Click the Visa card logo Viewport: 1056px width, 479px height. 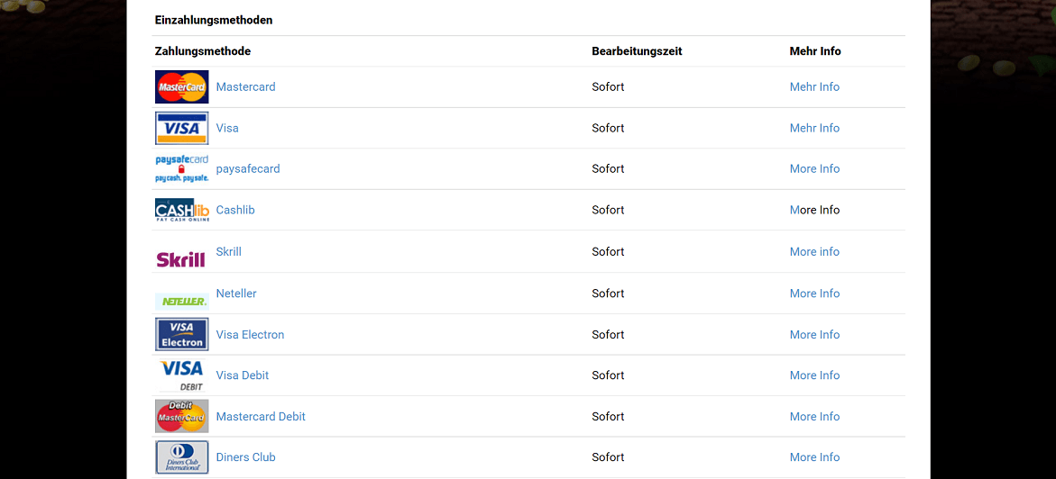[181, 128]
